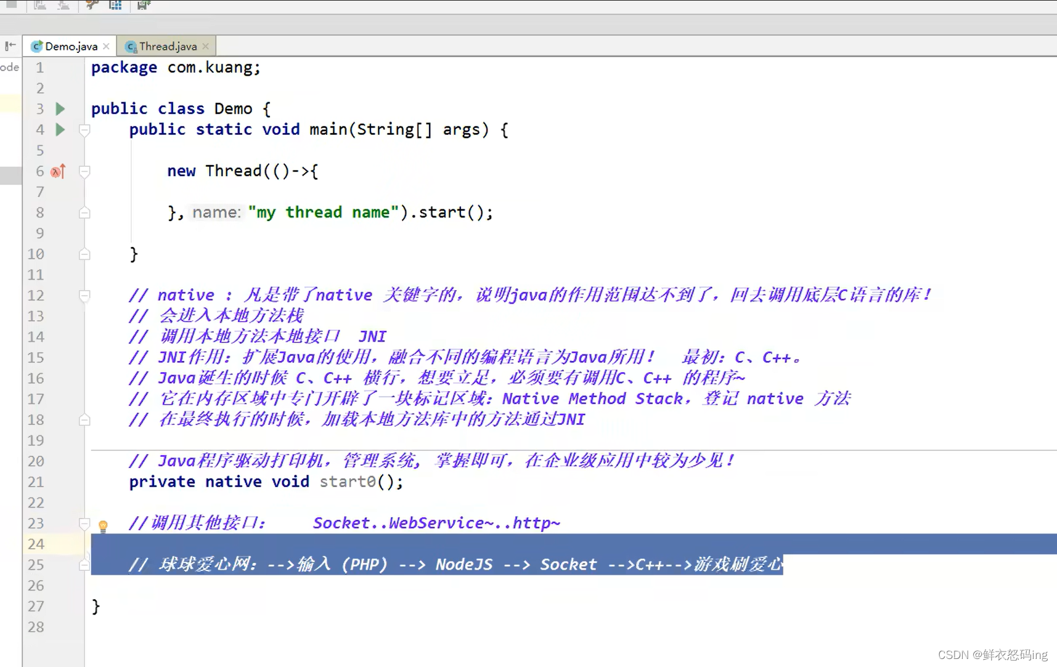Toggle the fold marker at line 10

(84, 254)
